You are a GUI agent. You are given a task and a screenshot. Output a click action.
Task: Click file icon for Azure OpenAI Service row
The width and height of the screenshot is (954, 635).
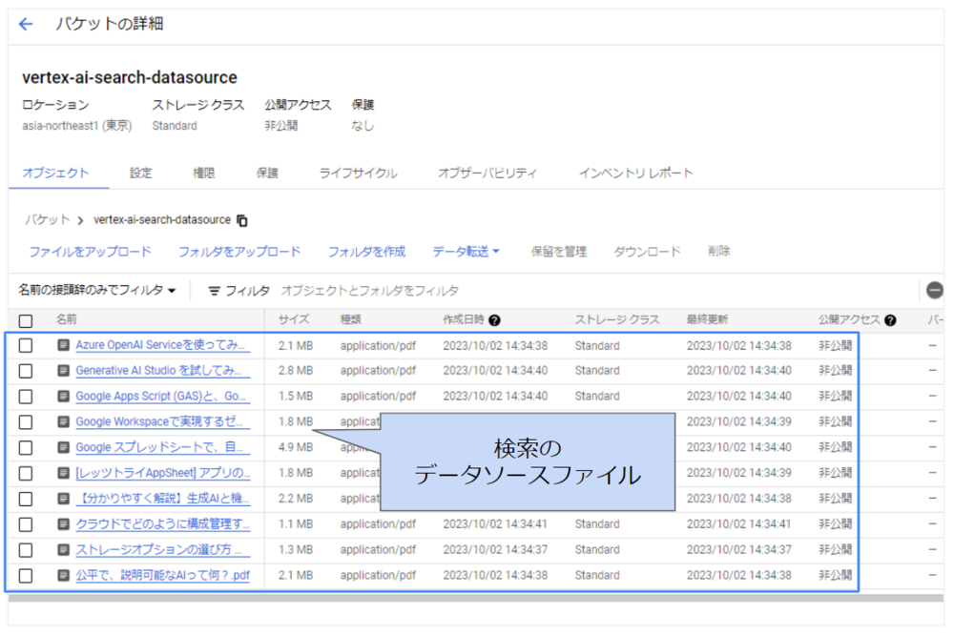tap(63, 345)
